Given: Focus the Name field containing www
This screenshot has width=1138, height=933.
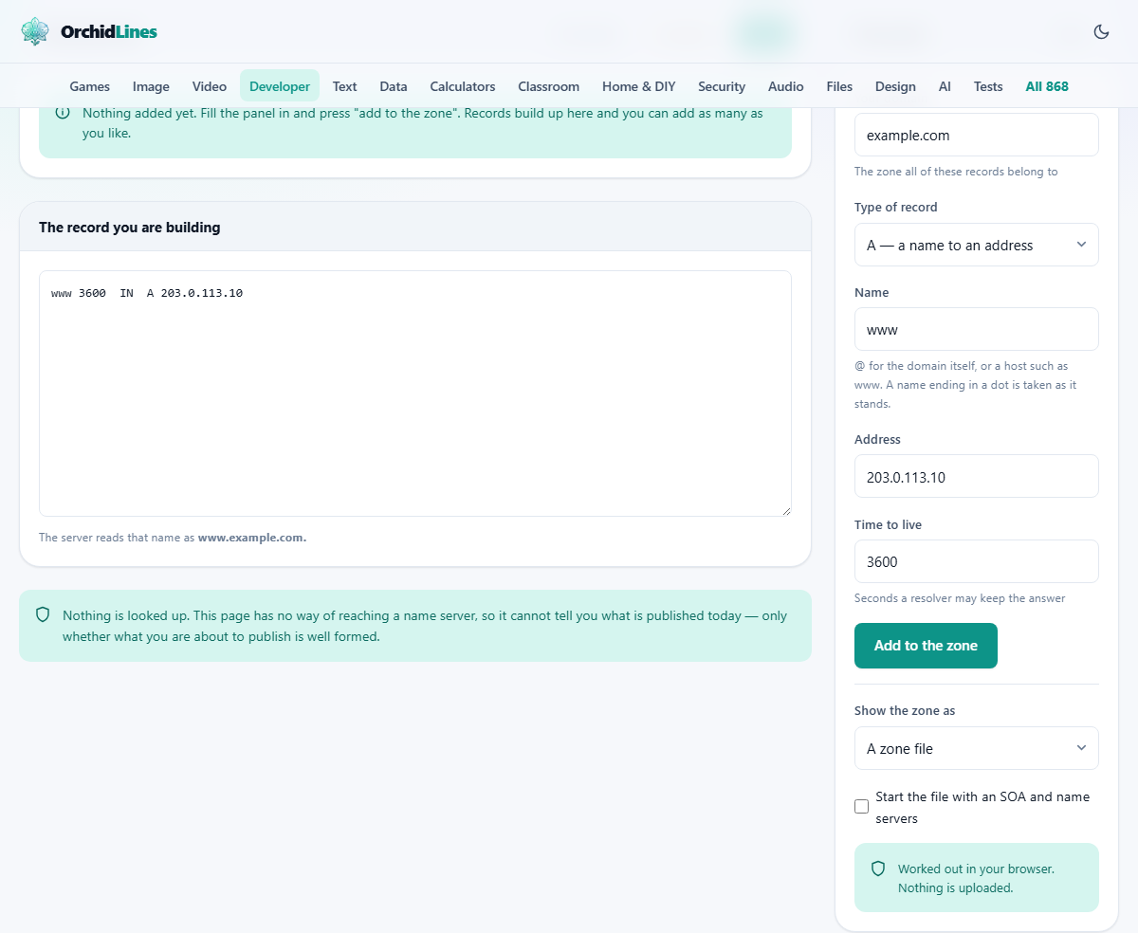Looking at the screenshot, I should tap(977, 329).
